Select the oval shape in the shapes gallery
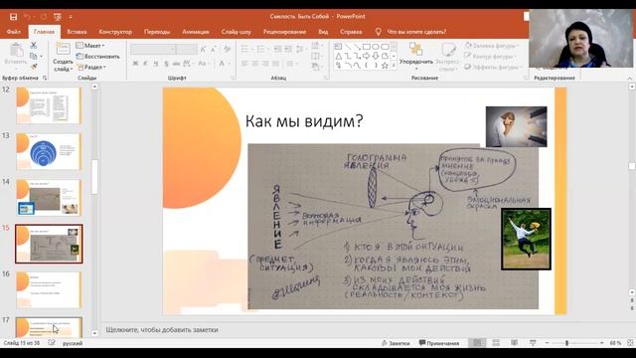The image size is (636, 358). (x=376, y=47)
